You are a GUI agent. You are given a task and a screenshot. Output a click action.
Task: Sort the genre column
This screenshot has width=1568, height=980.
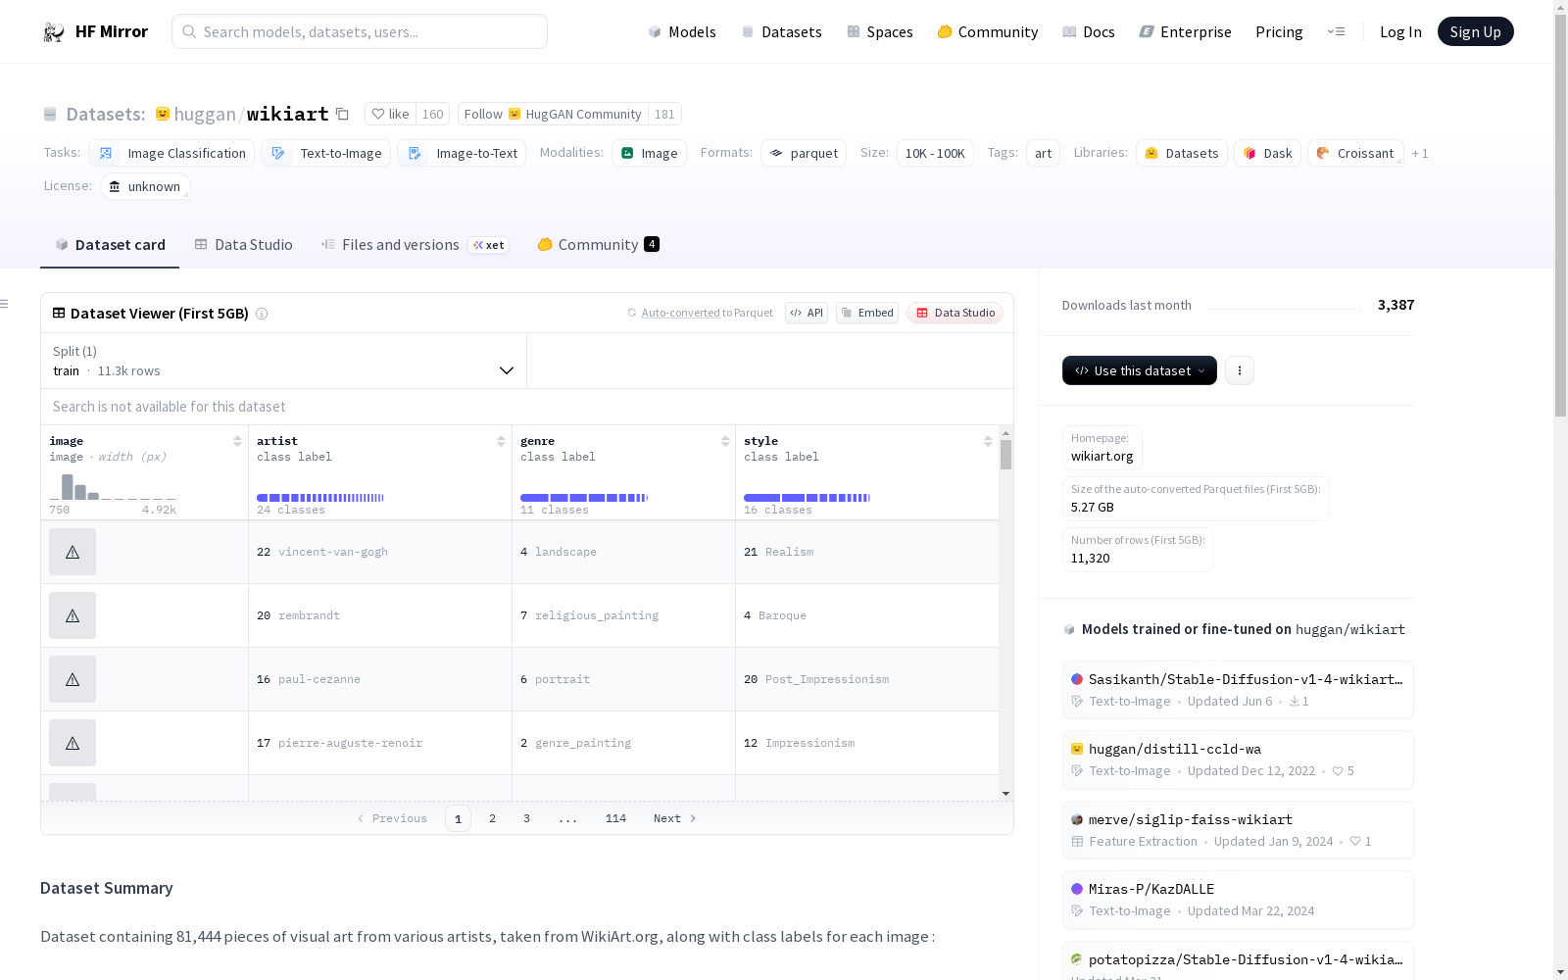725,441
